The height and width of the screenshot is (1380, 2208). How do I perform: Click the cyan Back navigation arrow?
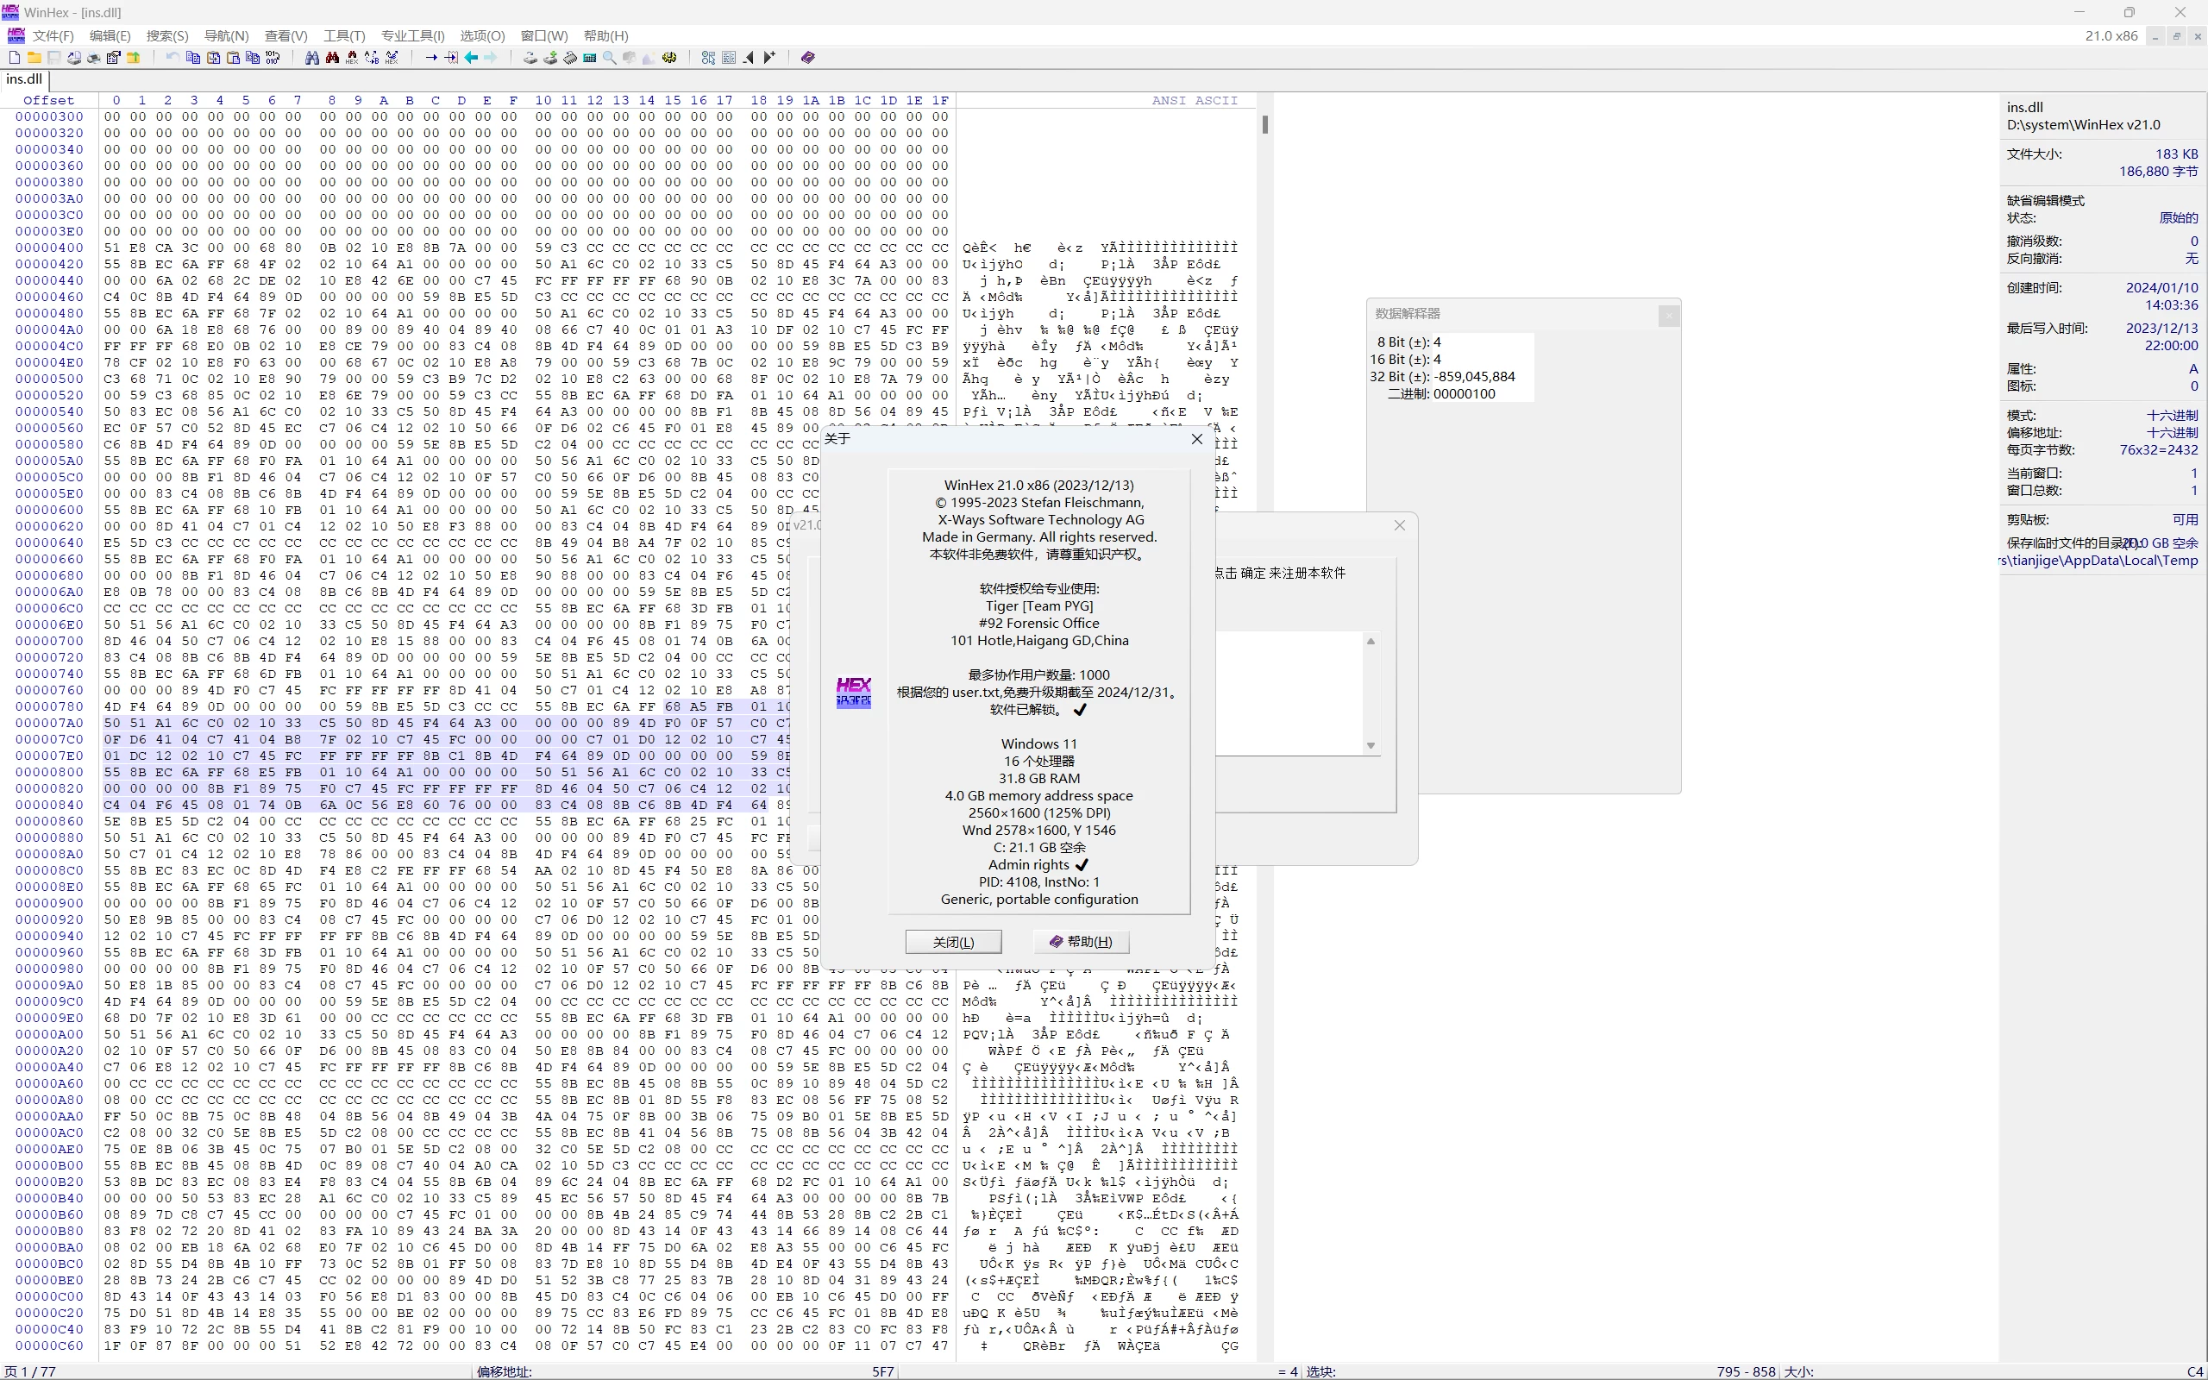point(471,58)
